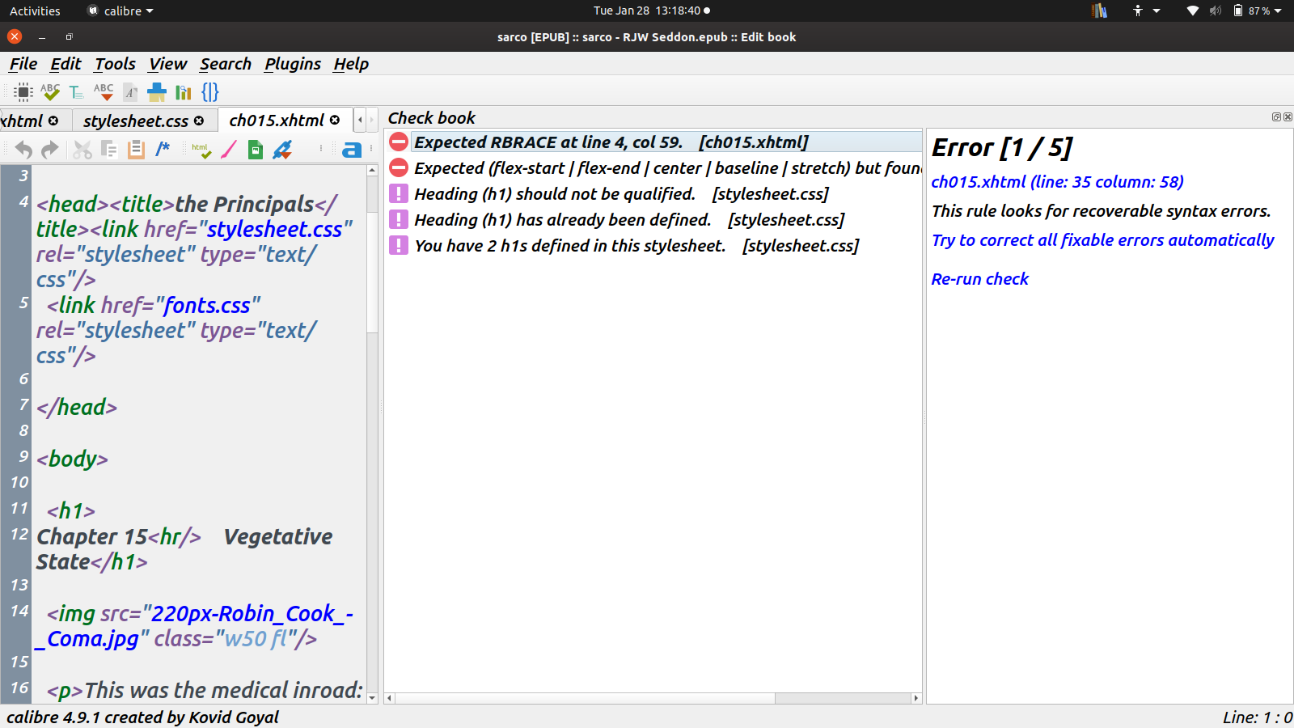Open the Reports bar-chart icon
The width and height of the screenshot is (1294, 728).
click(x=184, y=92)
